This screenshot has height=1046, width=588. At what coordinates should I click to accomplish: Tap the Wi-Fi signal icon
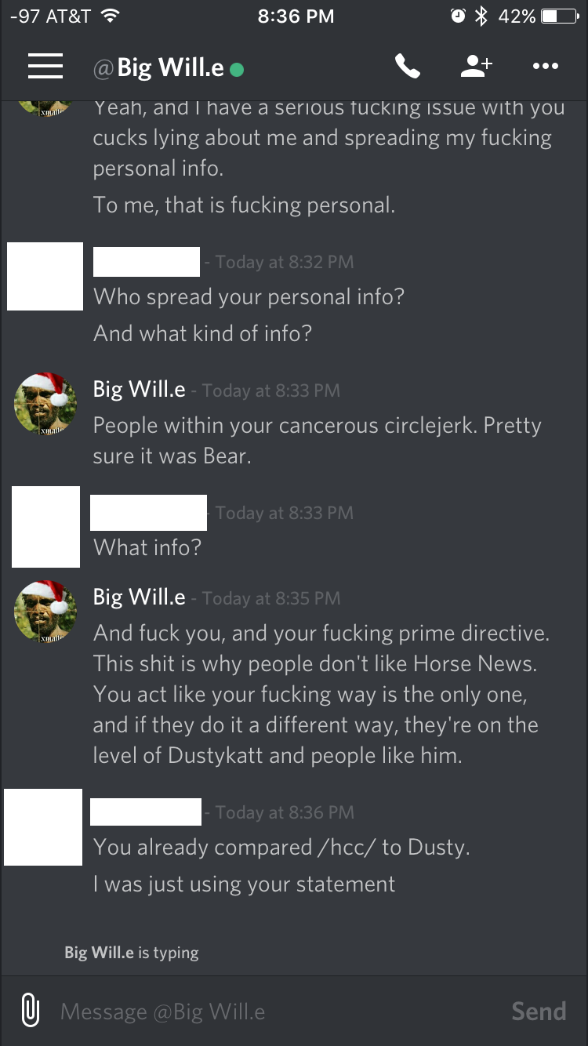110,16
